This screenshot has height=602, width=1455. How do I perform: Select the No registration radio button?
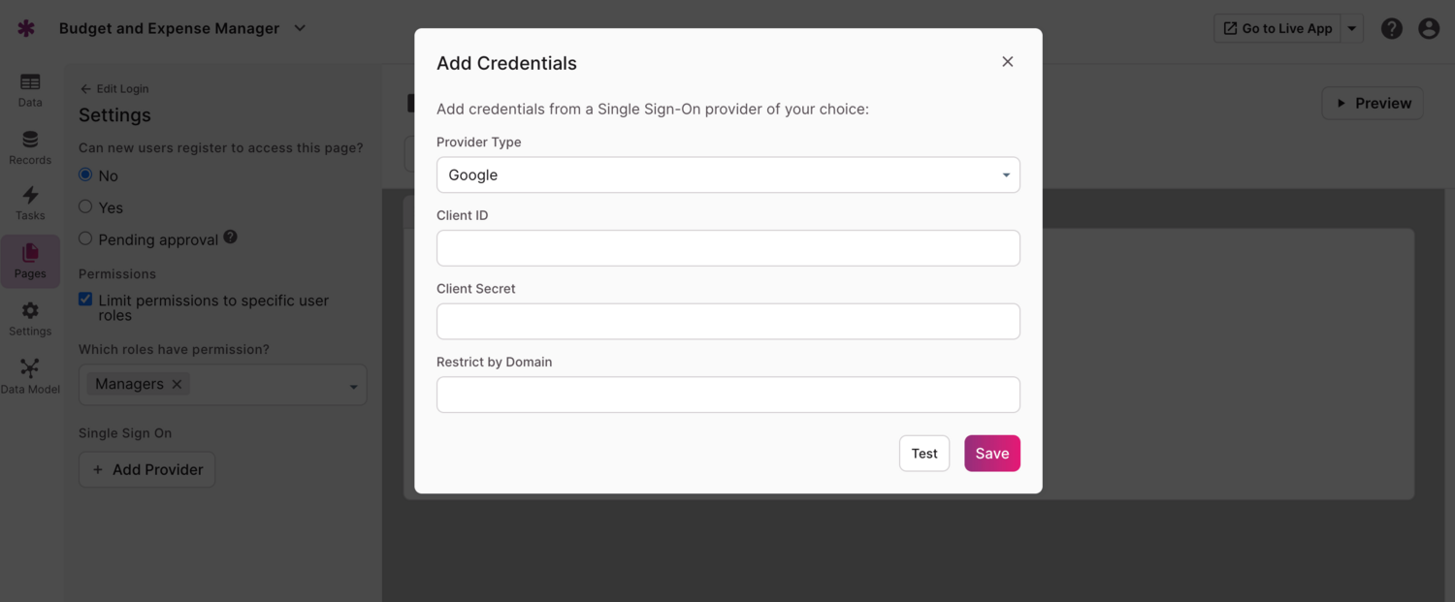85,174
